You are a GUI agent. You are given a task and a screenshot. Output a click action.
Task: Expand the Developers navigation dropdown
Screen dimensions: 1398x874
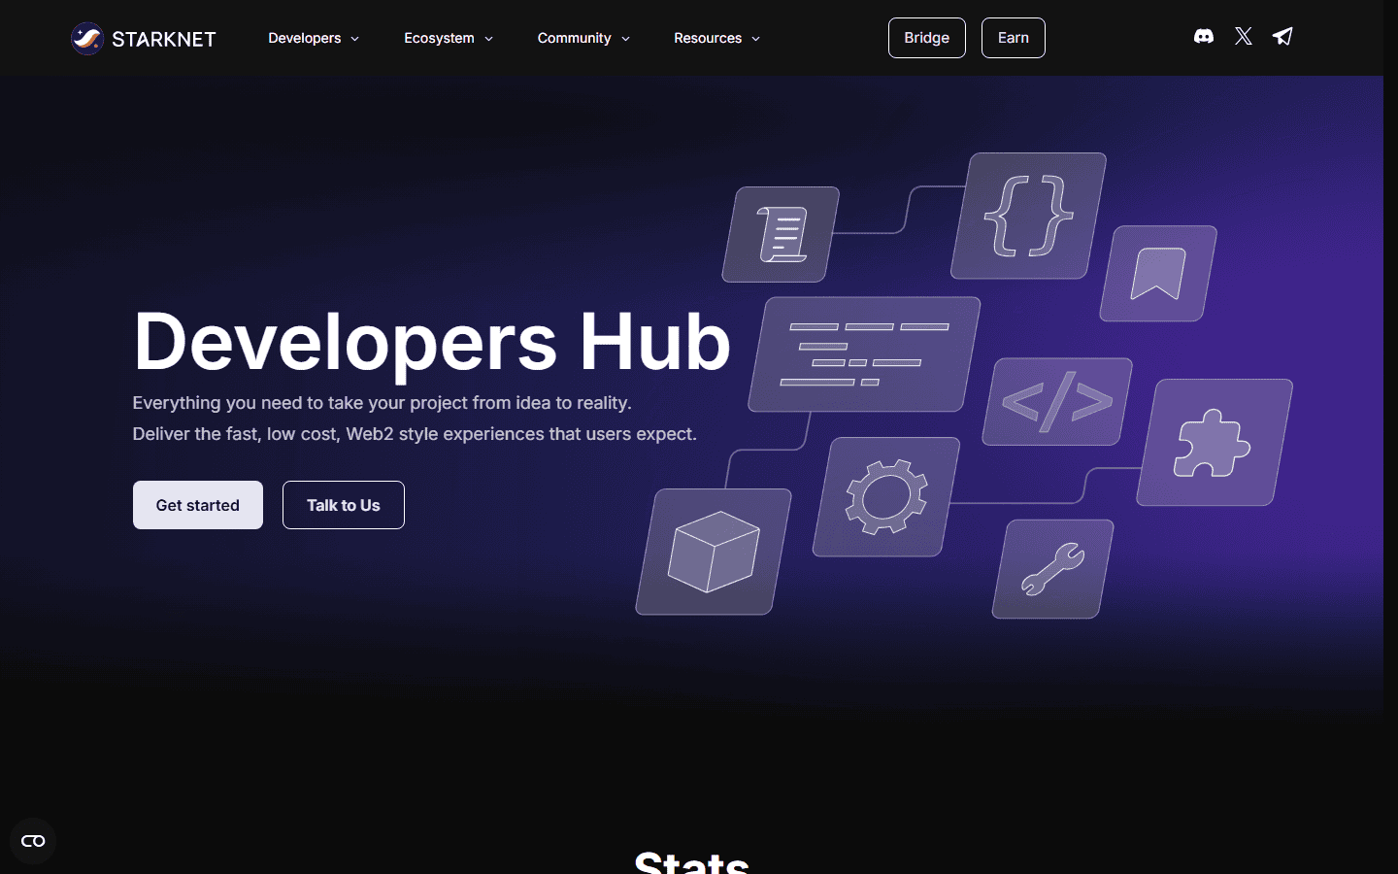point(314,38)
